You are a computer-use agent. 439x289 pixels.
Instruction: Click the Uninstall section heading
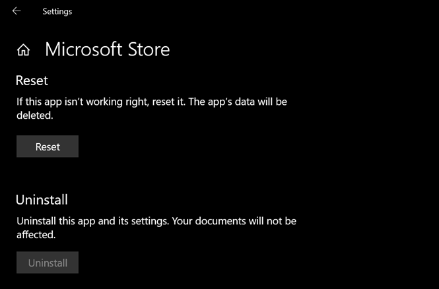(x=42, y=200)
